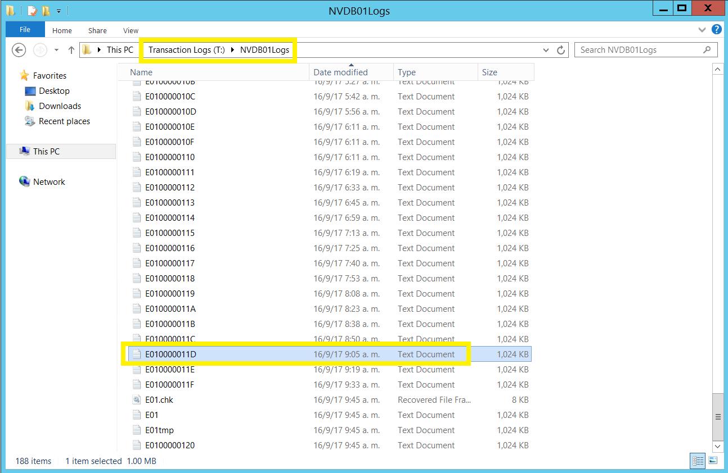Screen dimensions: 728x473
Task: Click the E0100000110 file icon
Action: click(x=136, y=157)
